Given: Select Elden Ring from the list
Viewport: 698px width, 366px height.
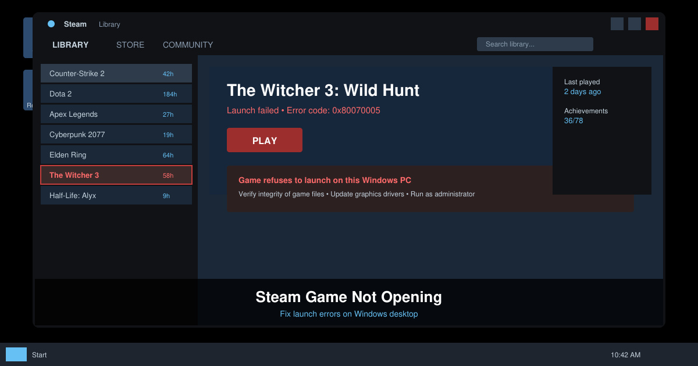Looking at the screenshot, I should click(116, 155).
